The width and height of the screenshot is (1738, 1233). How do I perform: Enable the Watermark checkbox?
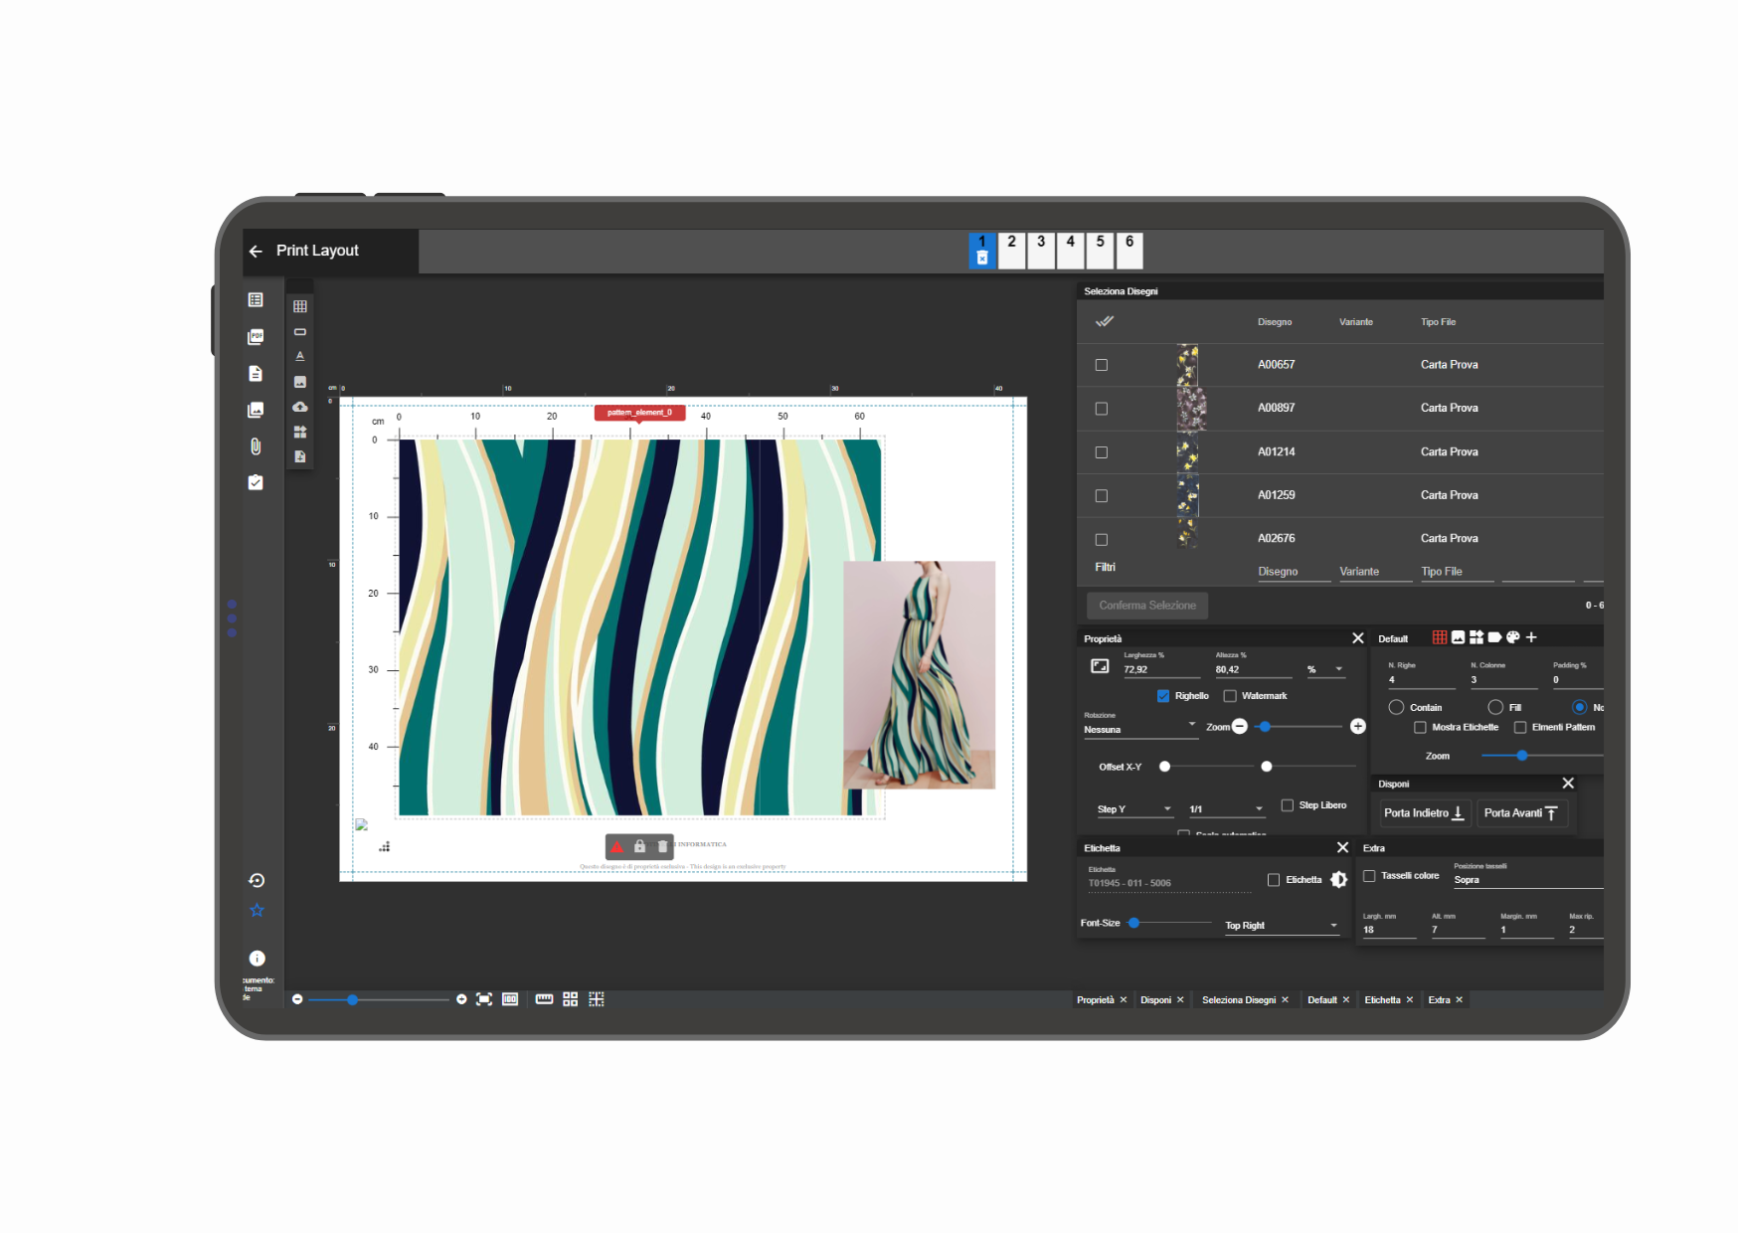click(x=1230, y=696)
